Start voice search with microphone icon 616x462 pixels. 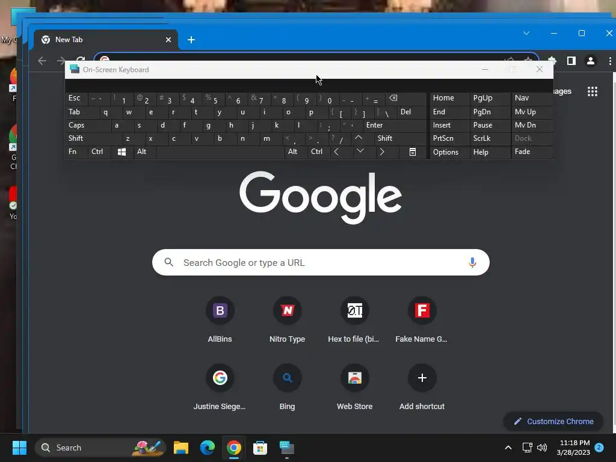(472, 262)
